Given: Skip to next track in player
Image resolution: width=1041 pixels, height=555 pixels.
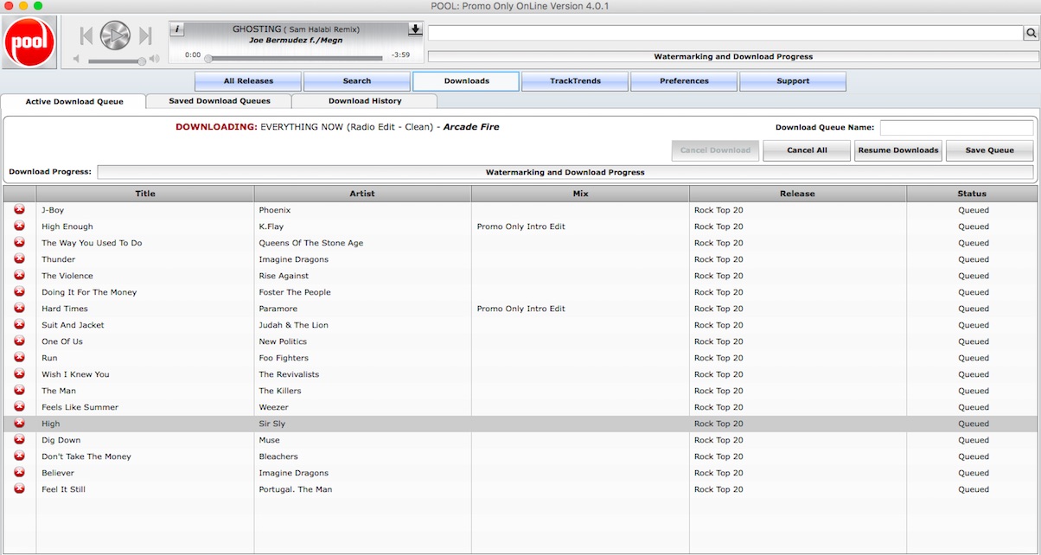Looking at the screenshot, I should pyautogui.click(x=145, y=35).
